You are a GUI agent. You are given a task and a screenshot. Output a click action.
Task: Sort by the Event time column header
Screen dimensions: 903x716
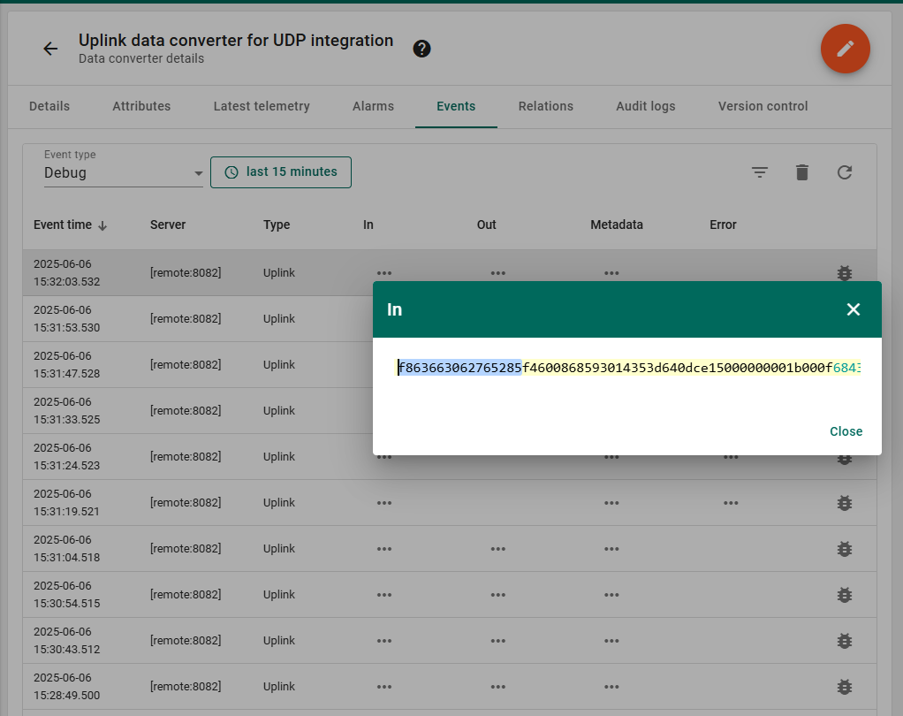[x=71, y=225]
